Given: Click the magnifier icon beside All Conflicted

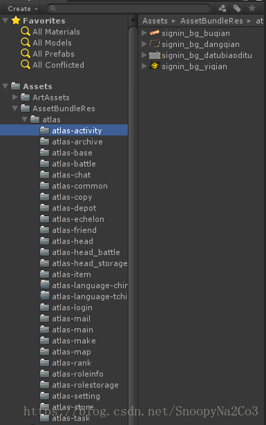Looking at the screenshot, I should 26,65.
